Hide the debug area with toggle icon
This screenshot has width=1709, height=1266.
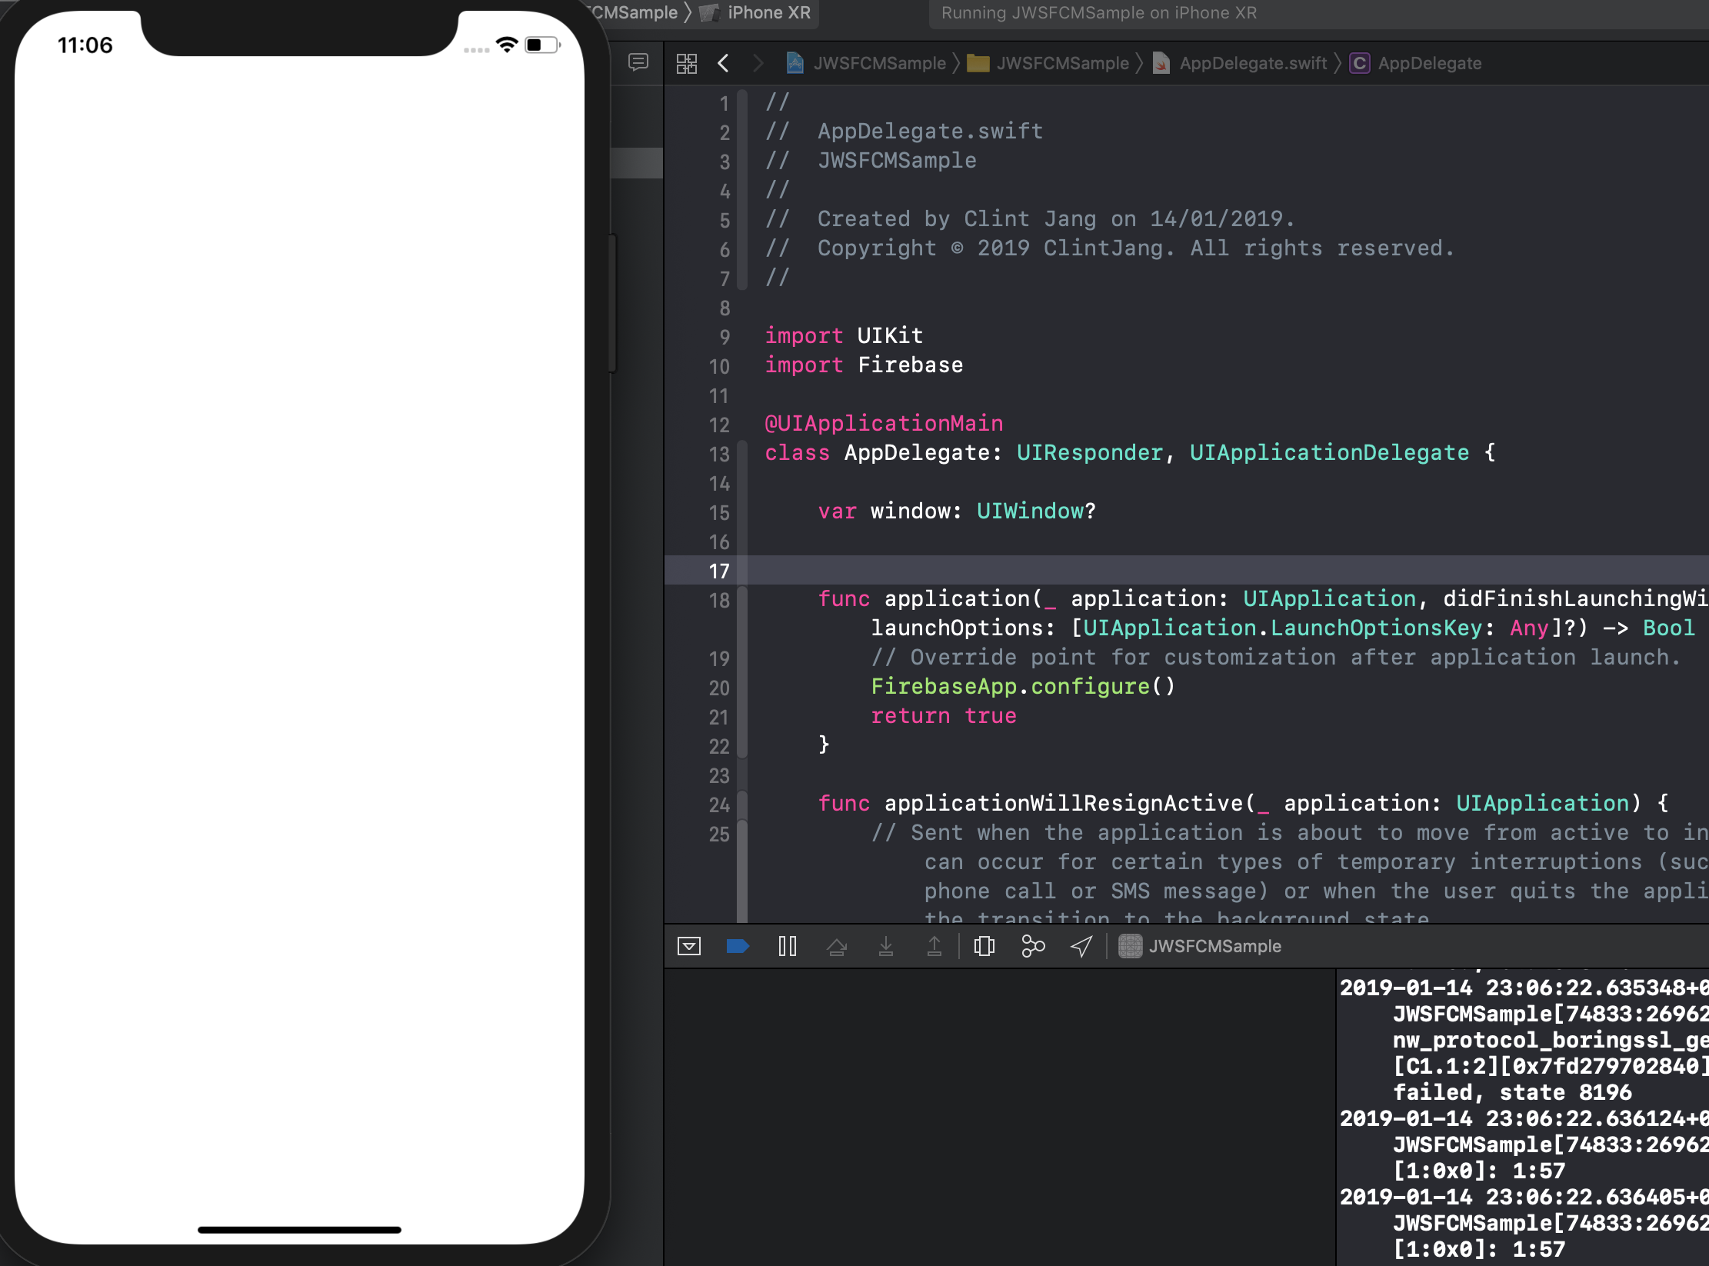[x=688, y=946]
